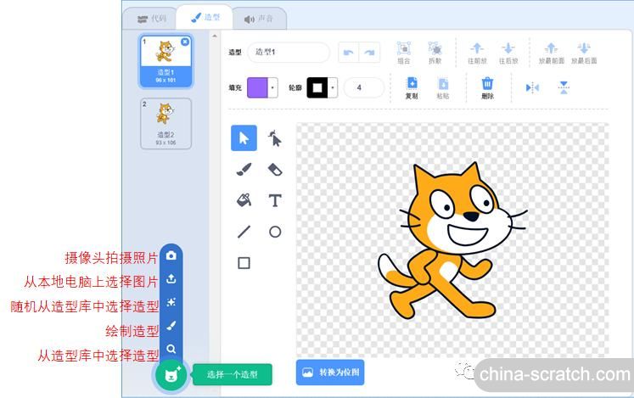Image resolution: width=634 pixels, height=398 pixels.
Task: Click the purple fill color swatch
Action: [257, 87]
